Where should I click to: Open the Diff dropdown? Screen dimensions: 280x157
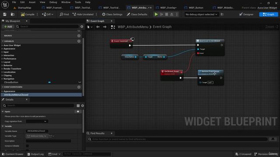[x=48, y=14]
